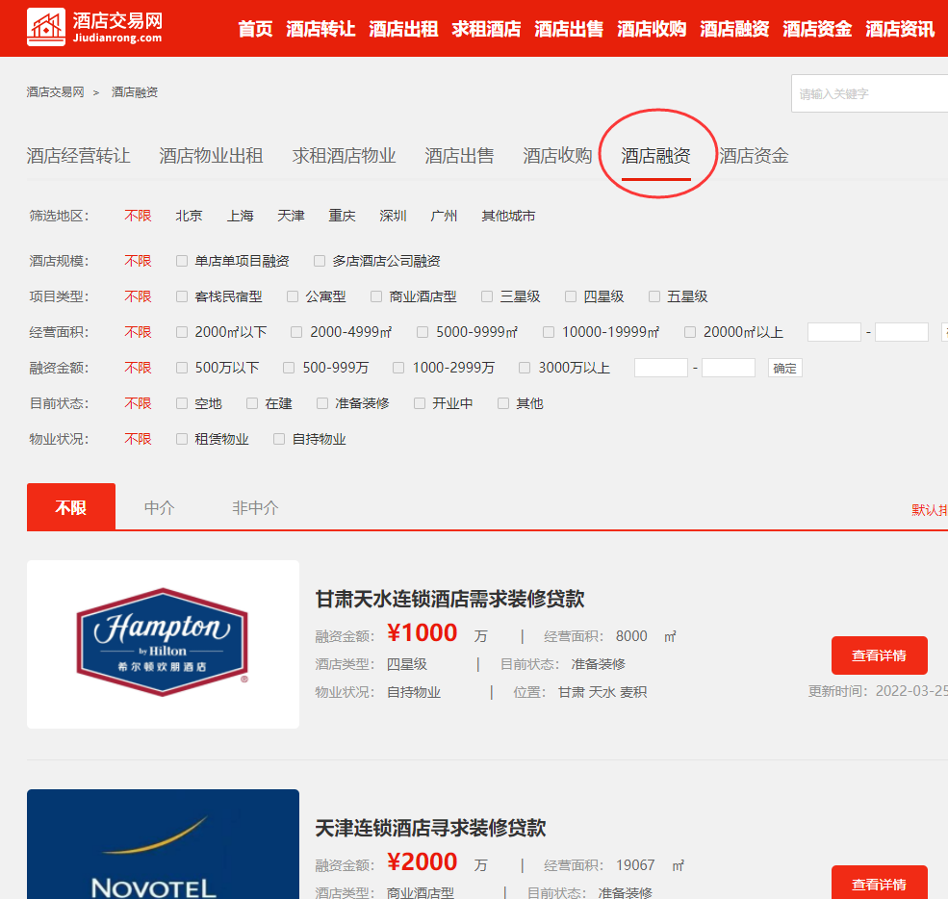
Task: Click the maximum 融资金额 input box
Action: [728, 368]
